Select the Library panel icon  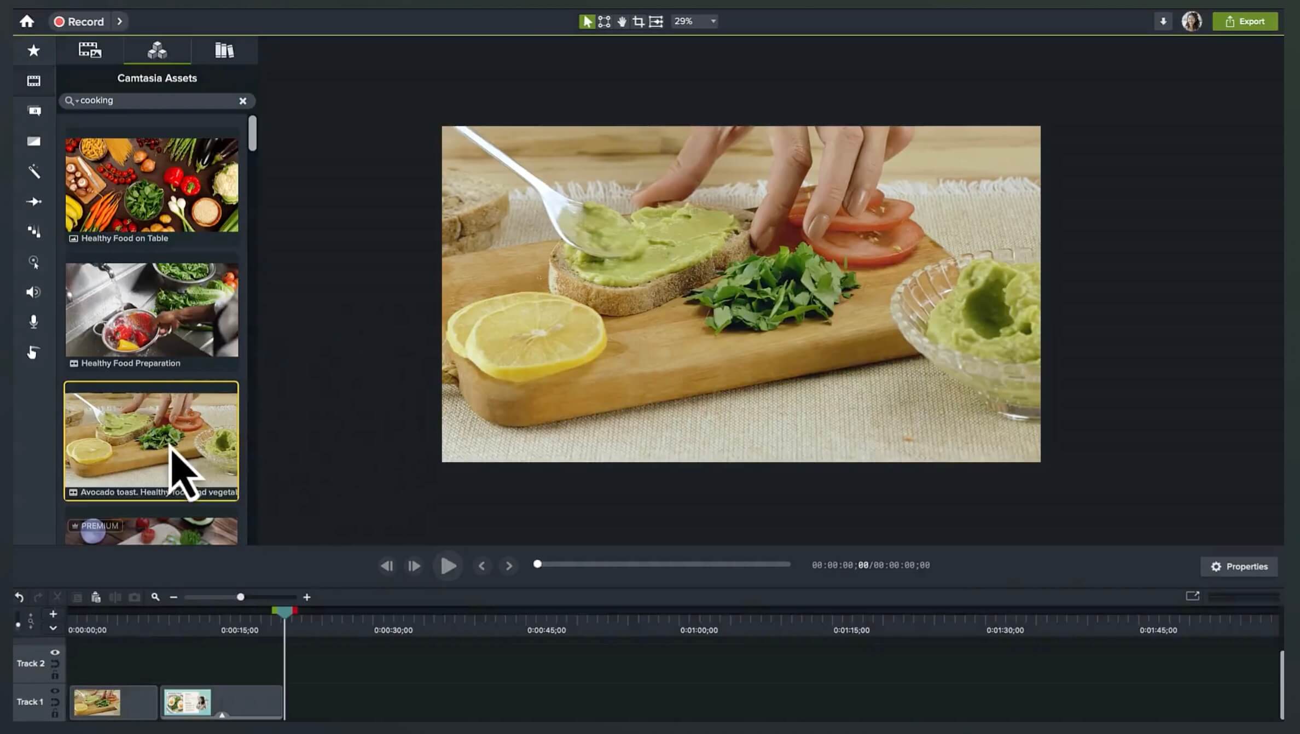[224, 50]
